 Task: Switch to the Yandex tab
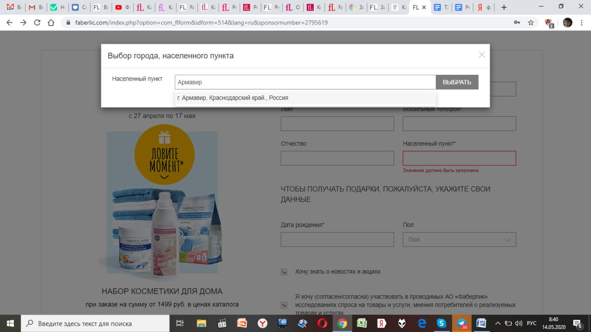(484, 7)
